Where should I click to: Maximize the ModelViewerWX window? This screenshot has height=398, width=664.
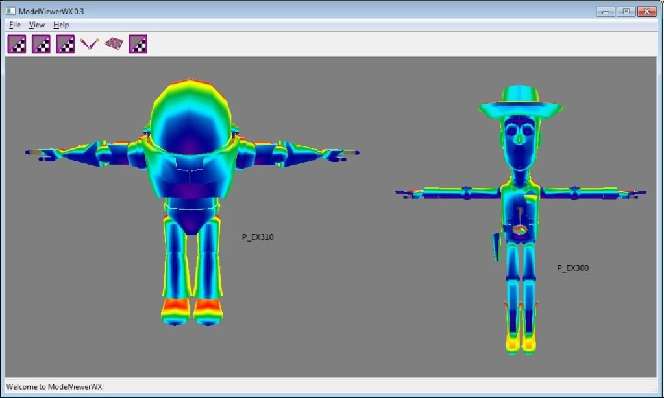(626, 12)
